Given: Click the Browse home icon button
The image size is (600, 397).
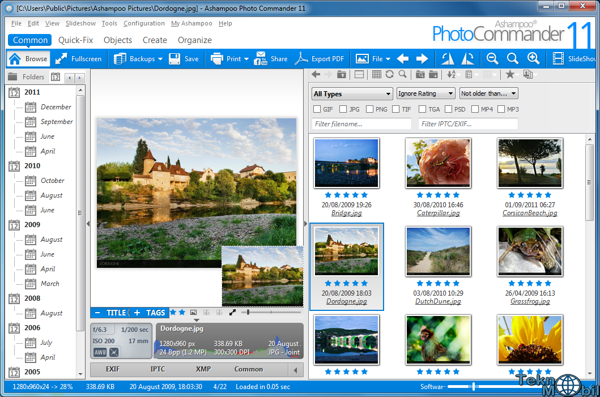Looking at the screenshot, I should click(x=28, y=58).
